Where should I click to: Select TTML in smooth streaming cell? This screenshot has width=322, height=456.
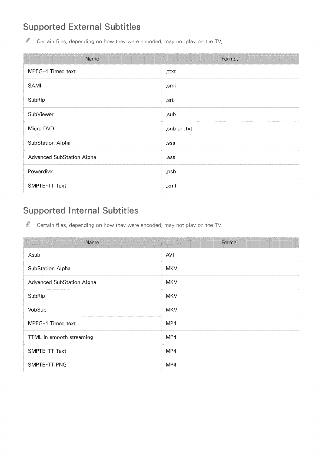click(x=92, y=337)
